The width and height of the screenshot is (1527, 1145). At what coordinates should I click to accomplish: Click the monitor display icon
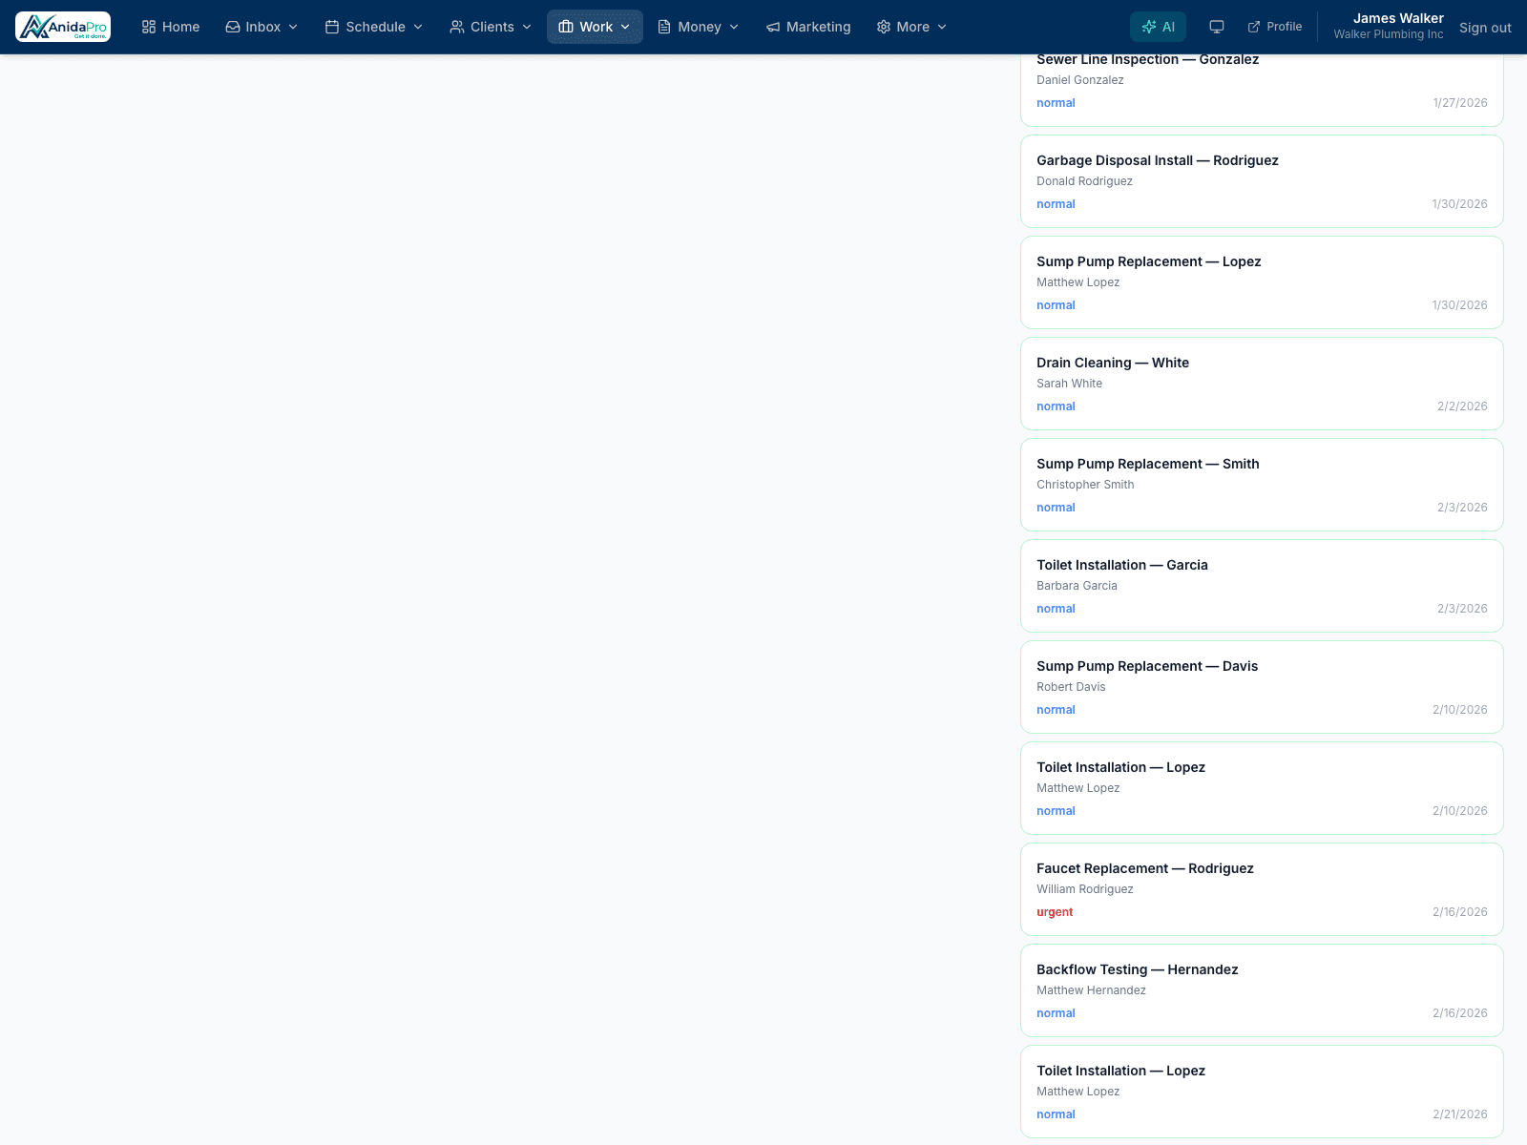pos(1217,27)
